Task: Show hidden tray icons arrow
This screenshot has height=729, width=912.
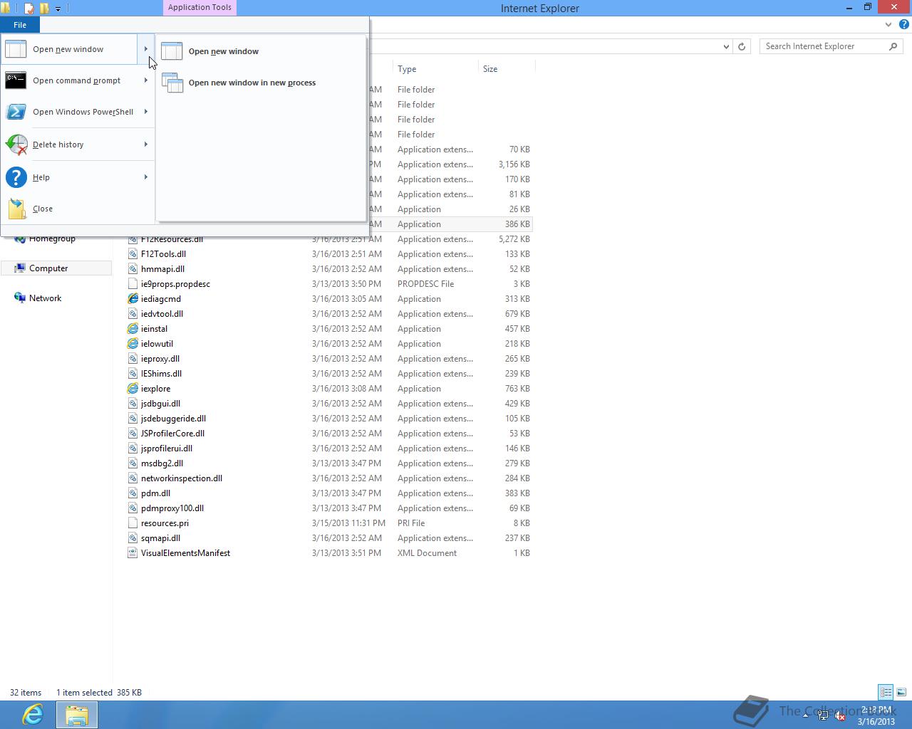Action: pos(806,715)
